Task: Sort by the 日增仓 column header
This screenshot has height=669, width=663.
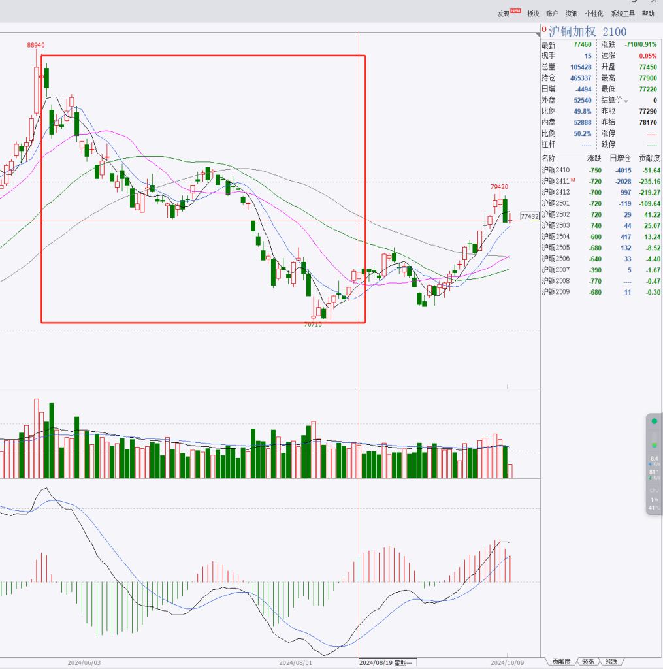Action: tap(621, 158)
